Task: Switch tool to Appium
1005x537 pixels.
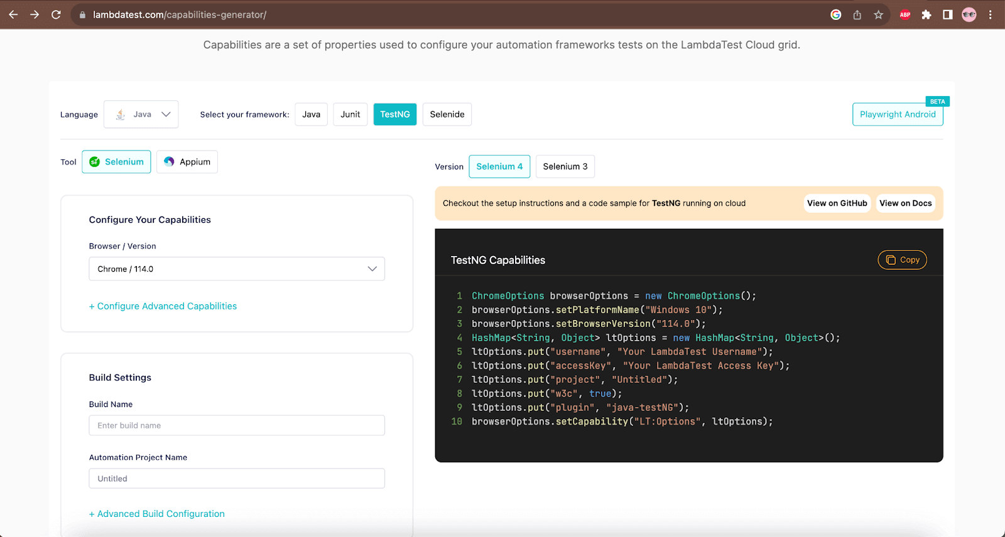Action: point(187,162)
